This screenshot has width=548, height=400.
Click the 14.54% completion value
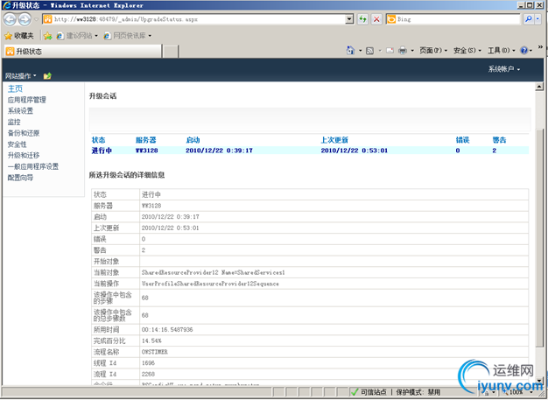pyautogui.click(x=151, y=341)
